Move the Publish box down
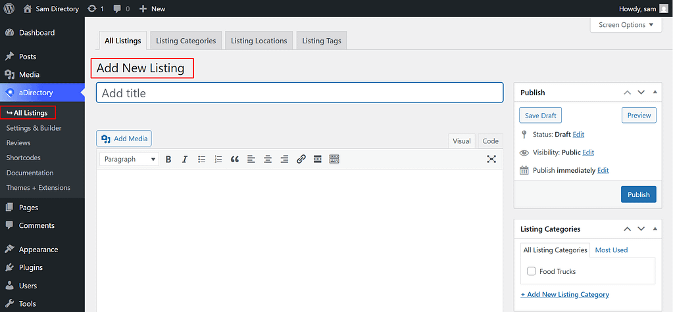The height and width of the screenshot is (312, 673). (x=641, y=93)
